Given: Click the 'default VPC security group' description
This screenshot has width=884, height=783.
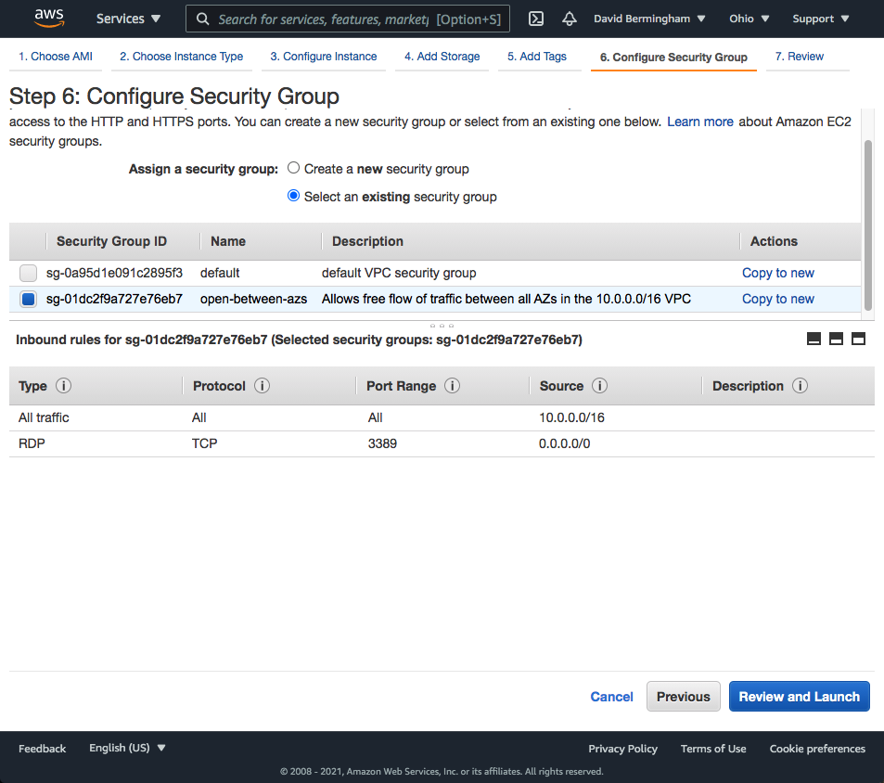Looking at the screenshot, I should pos(399,273).
